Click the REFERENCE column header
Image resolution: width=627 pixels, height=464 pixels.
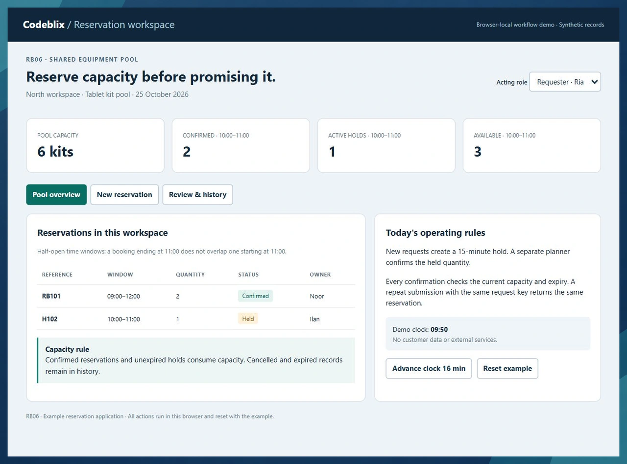pos(57,275)
